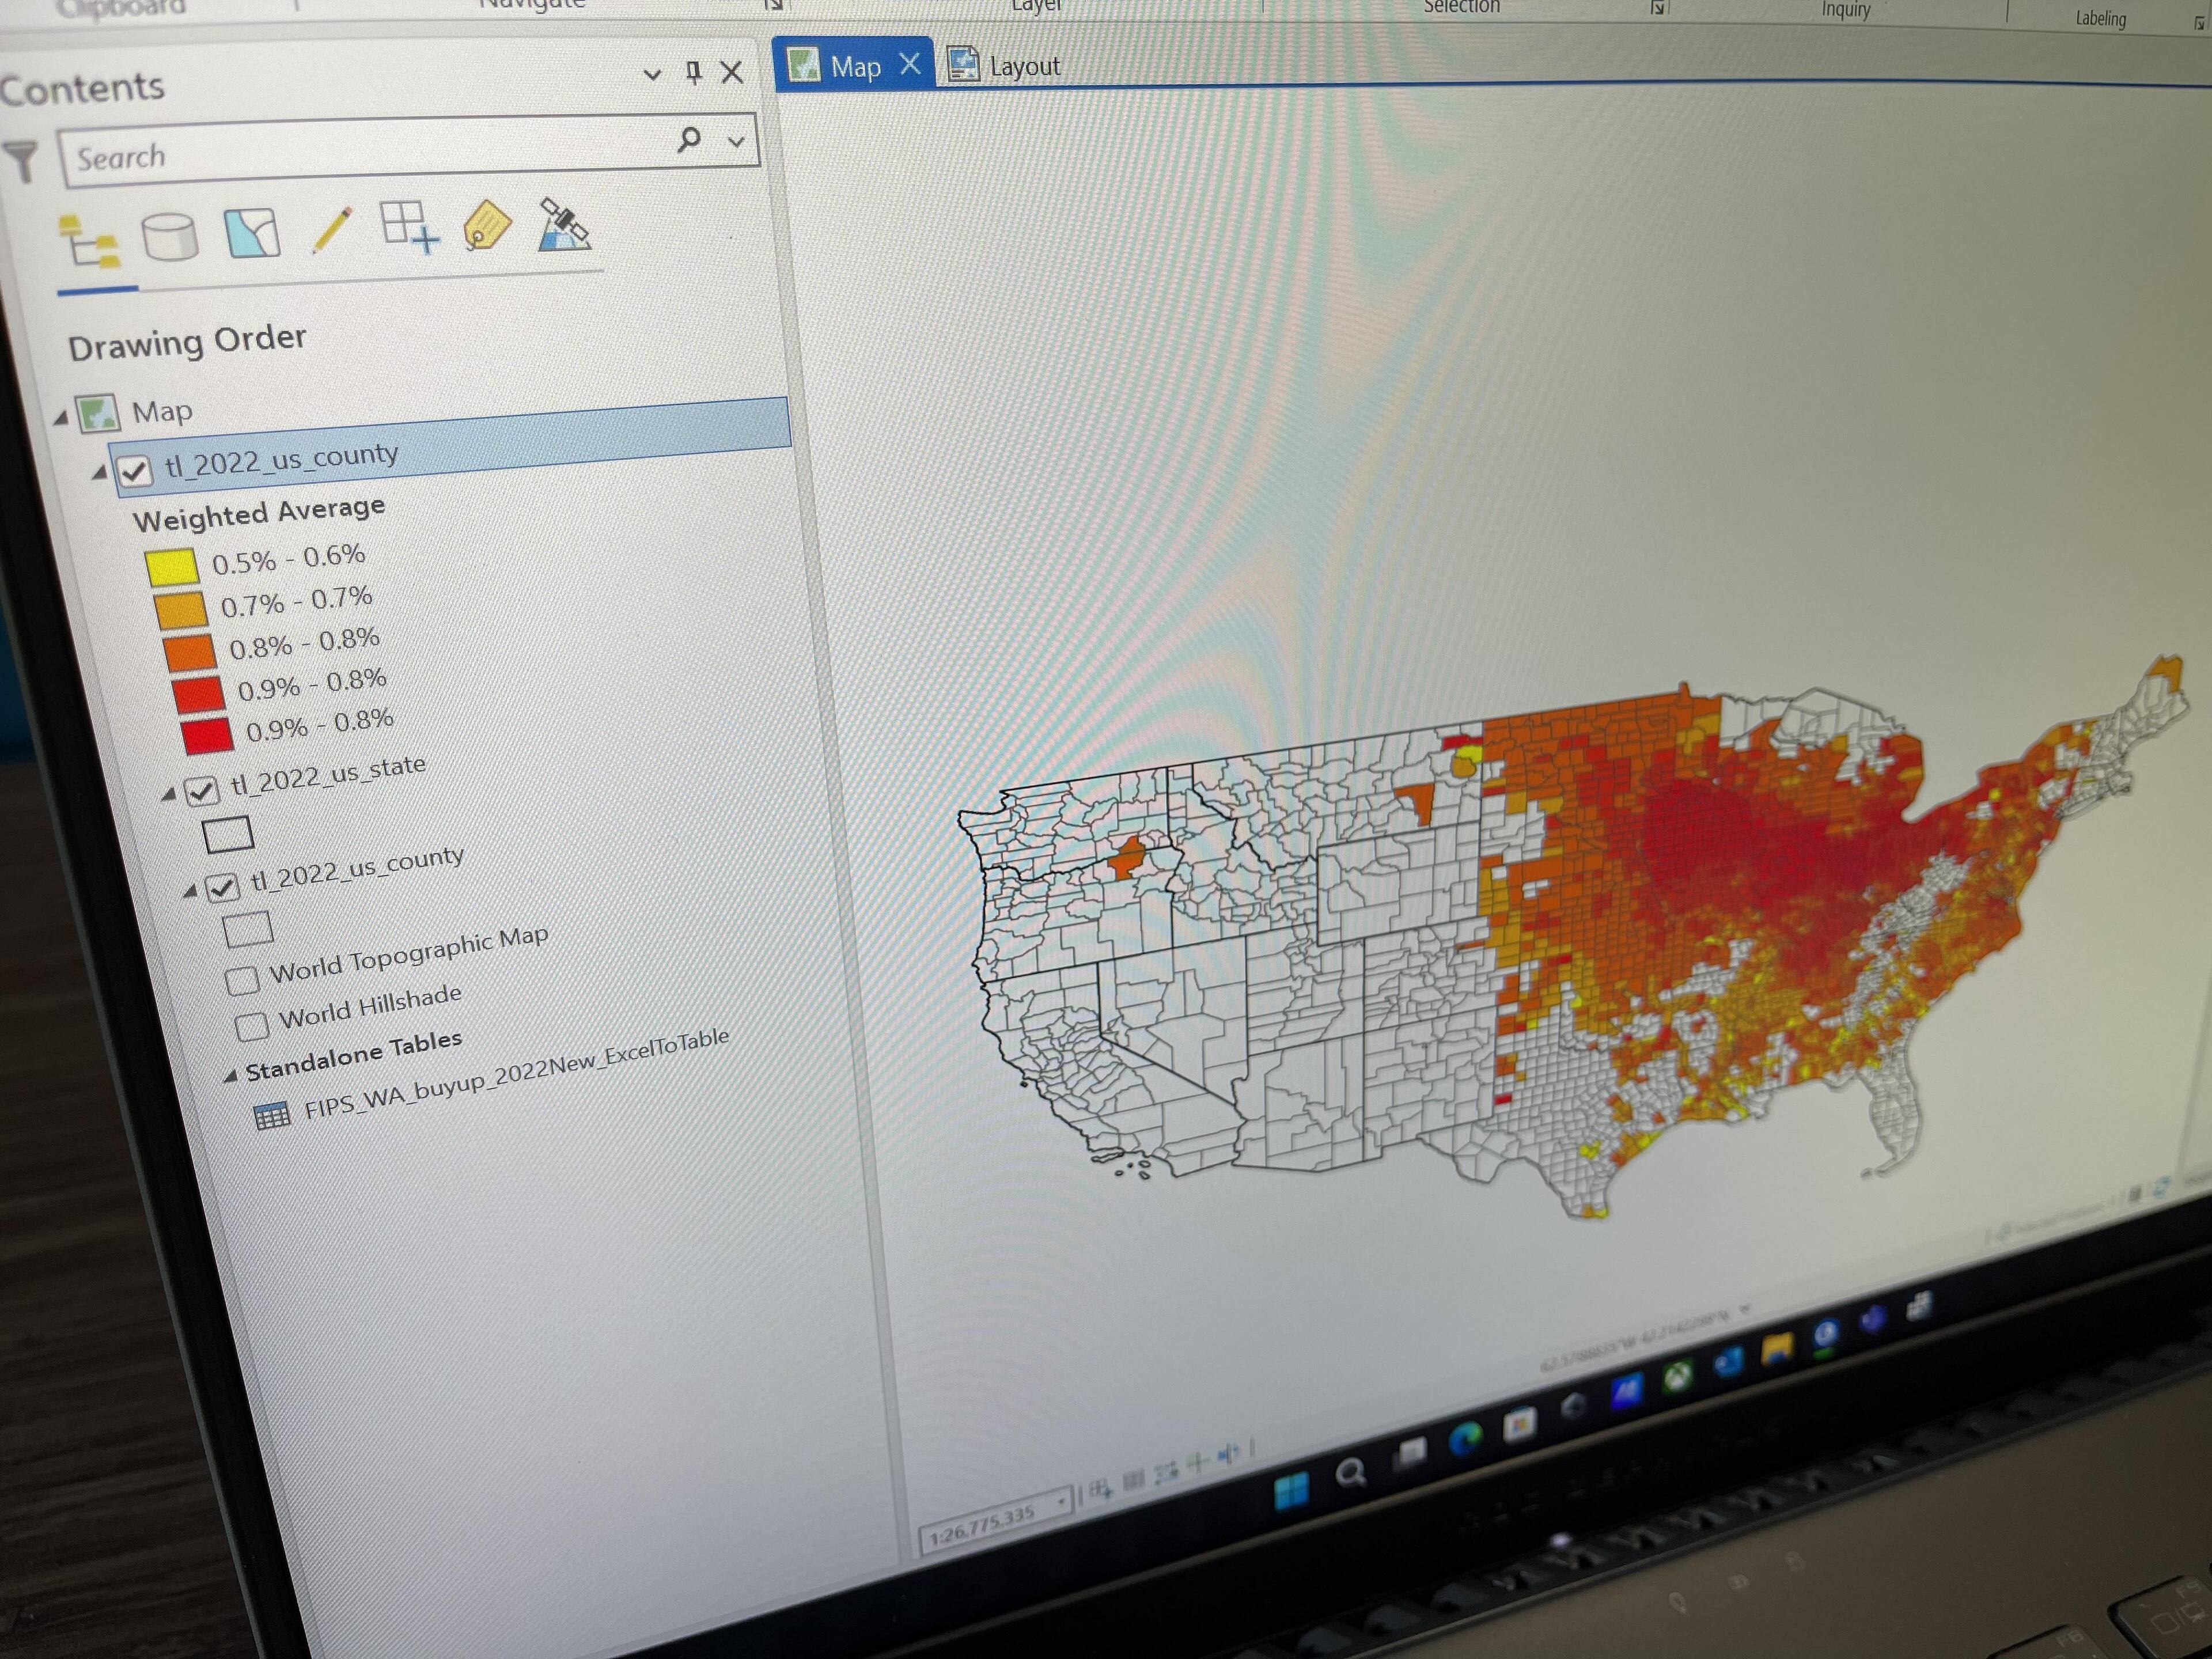The height and width of the screenshot is (1659, 2212).
Task: Open List By Editing pencil icon
Action: pyautogui.click(x=332, y=230)
